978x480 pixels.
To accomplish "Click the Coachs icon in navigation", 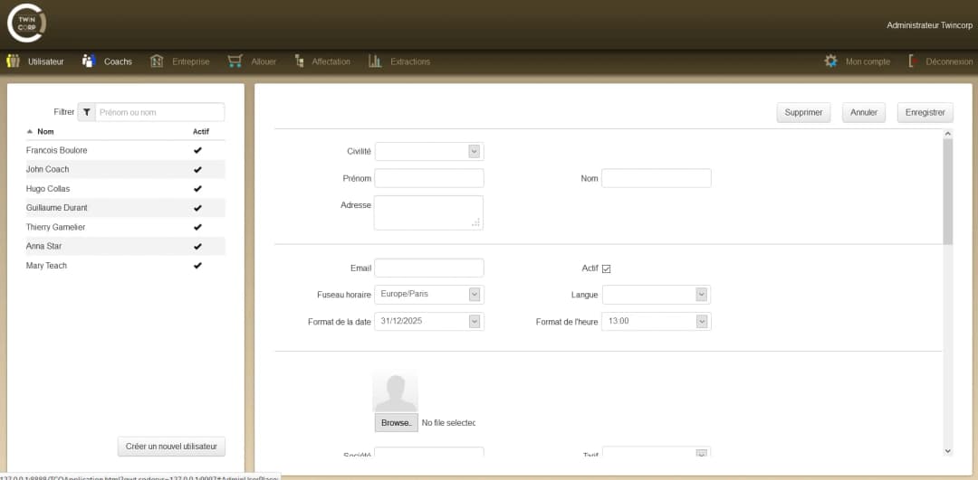I will coord(89,61).
